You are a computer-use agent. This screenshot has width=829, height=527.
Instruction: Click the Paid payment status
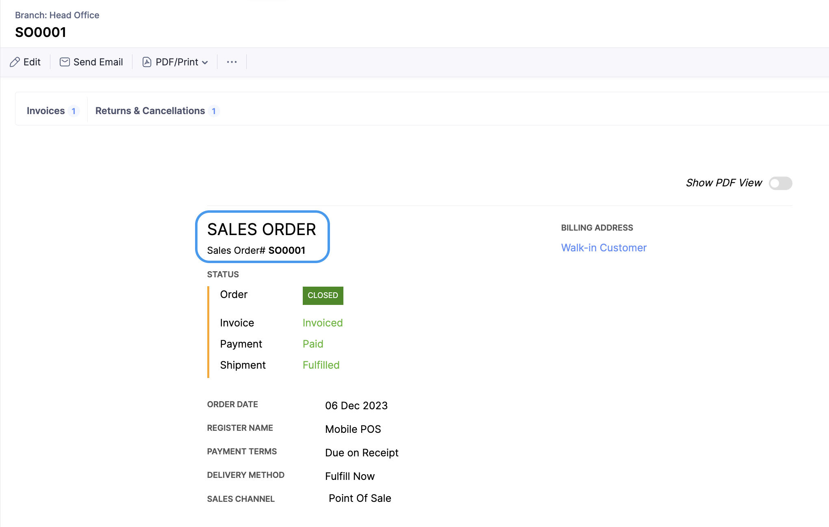313,344
